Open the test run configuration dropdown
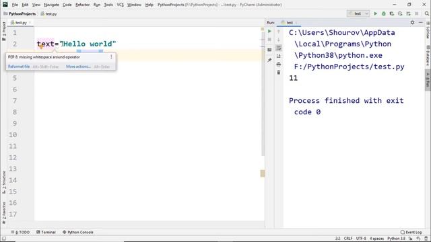 [358, 13]
